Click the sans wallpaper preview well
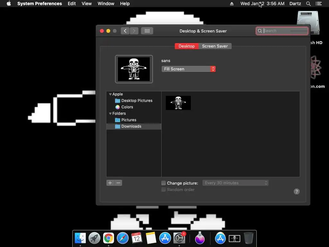This screenshot has width=329, height=247. [x=134, y=69]
